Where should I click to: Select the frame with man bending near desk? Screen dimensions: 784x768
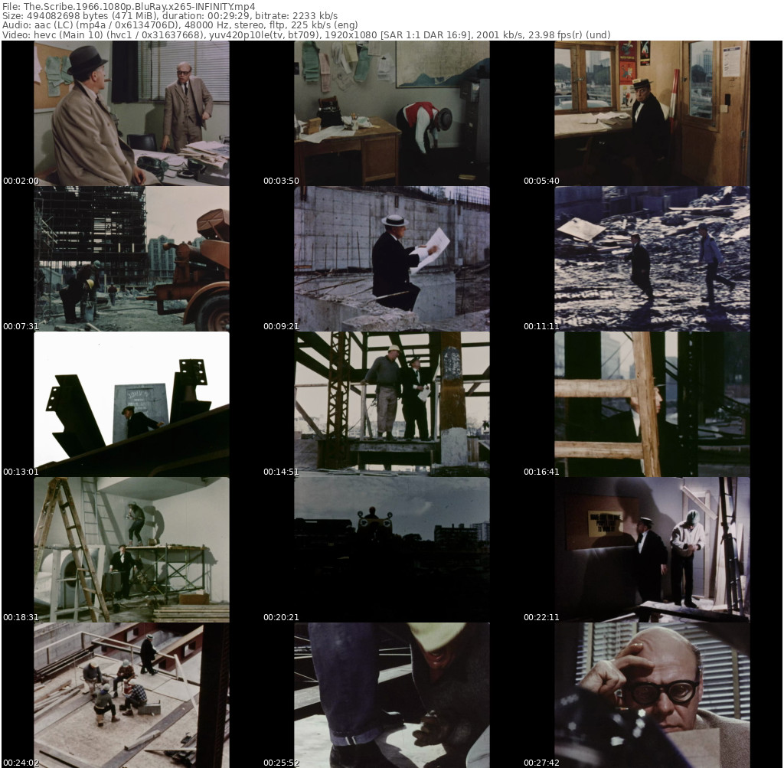point(391,113)
